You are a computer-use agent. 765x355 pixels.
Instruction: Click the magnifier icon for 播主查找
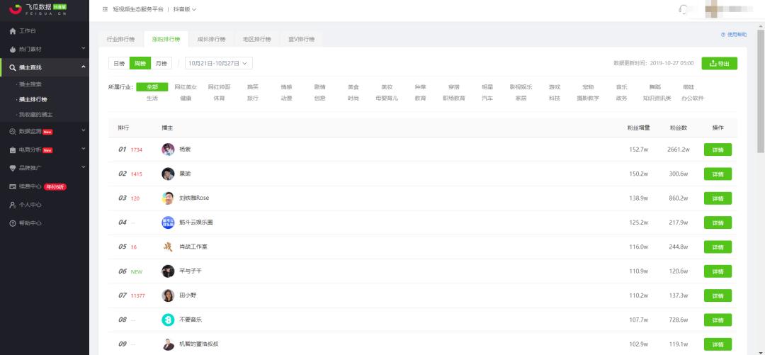[x=13, y=67]
